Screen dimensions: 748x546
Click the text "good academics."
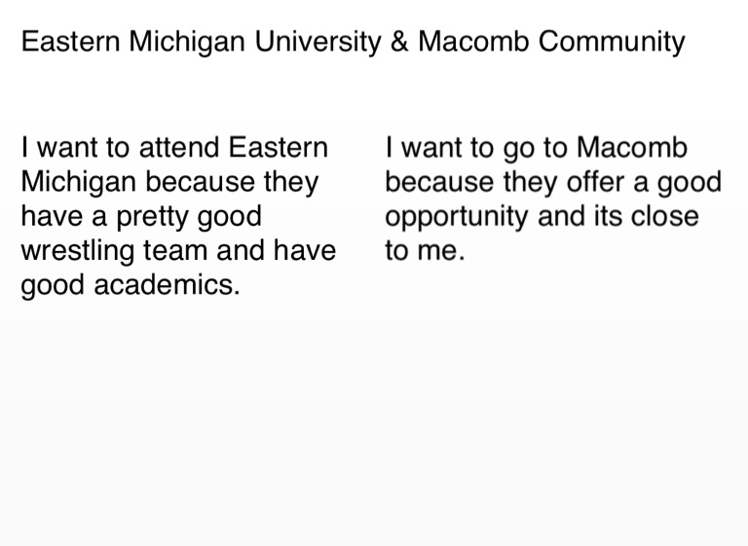pyautogui.click(x=130, y=285)
